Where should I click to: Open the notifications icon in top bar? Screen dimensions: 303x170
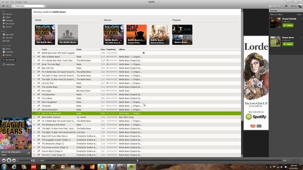click(x=286, y=6)
